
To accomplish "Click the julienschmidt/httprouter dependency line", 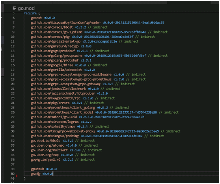I will [69, 94].
